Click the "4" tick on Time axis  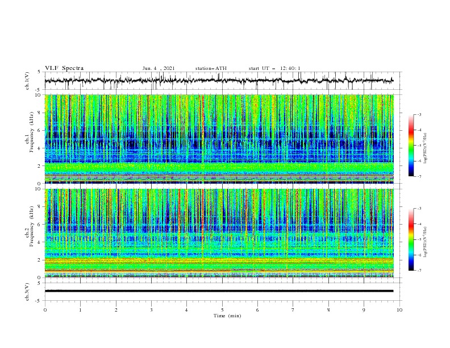[187, 310]
